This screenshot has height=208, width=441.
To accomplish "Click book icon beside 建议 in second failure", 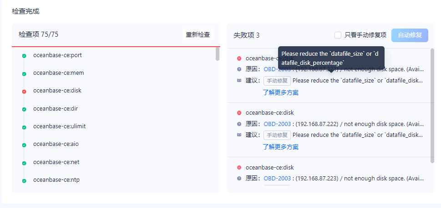I will [239, 135].
